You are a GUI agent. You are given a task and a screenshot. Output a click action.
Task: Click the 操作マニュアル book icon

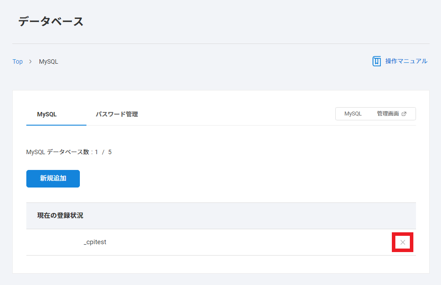pos(376,61)
